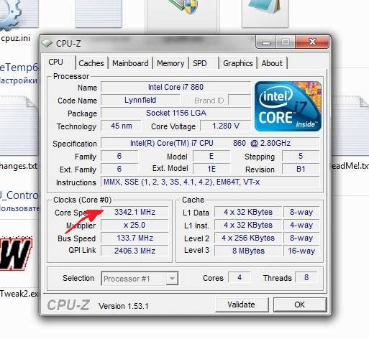Click the L1 Inst. 4-way value
Image resolution: width=369 pixels, height=339 pixels.
[301, 225]
